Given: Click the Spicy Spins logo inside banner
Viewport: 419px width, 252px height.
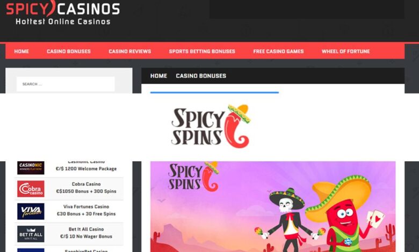Looking at the screenshot, I should (x=193, y=176).
